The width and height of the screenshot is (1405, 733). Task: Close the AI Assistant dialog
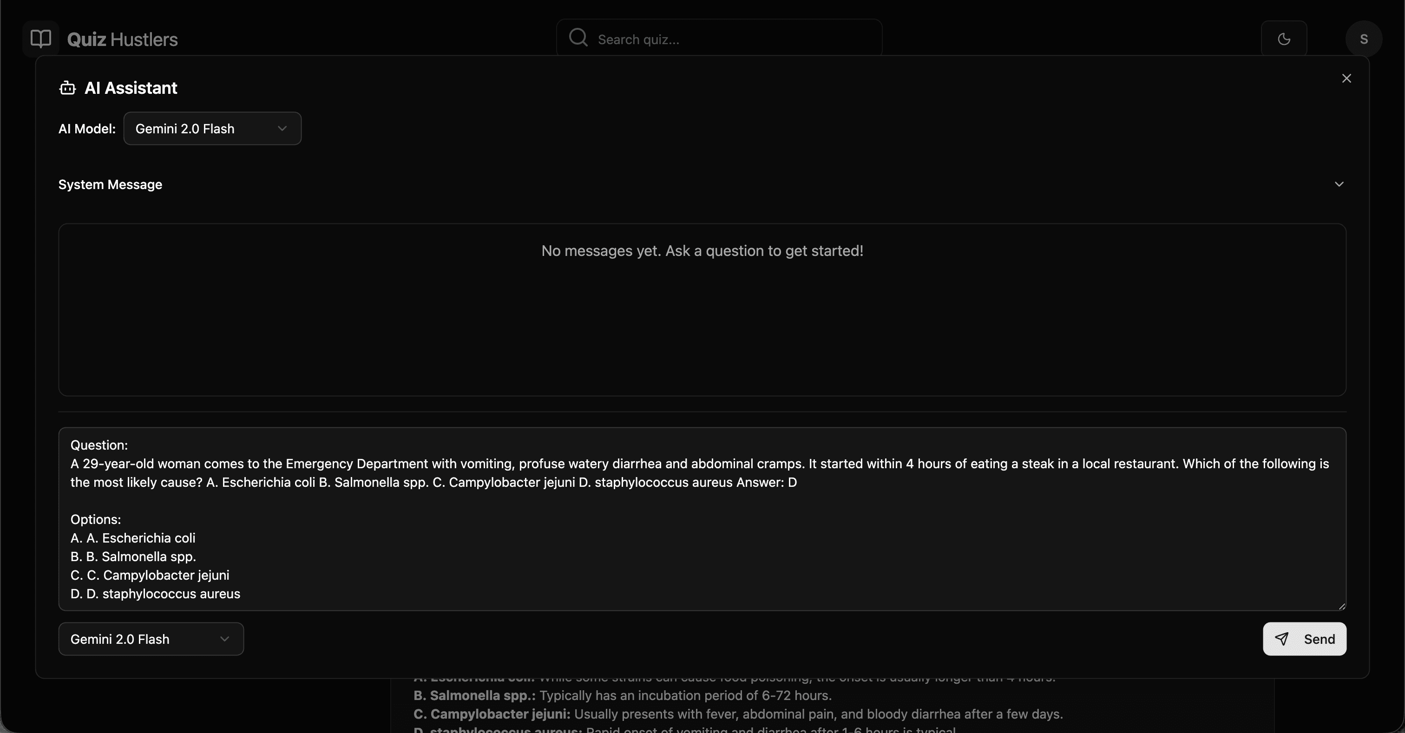(1346, 78)
